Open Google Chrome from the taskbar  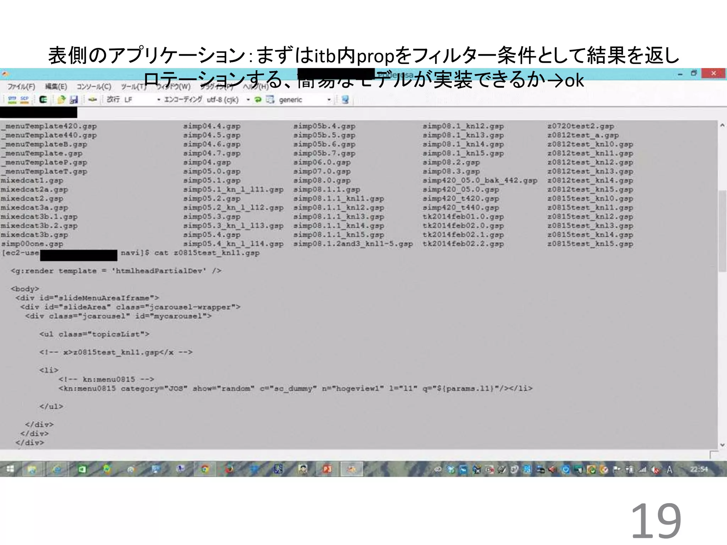coord(205,469)
